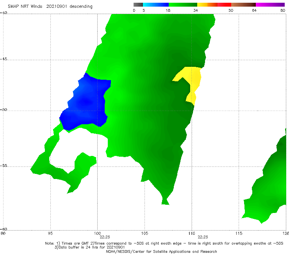Click the magenta-purple segment of the color bar
The image size is (289, 254).
pyautogui.click(x=270, y=5)
